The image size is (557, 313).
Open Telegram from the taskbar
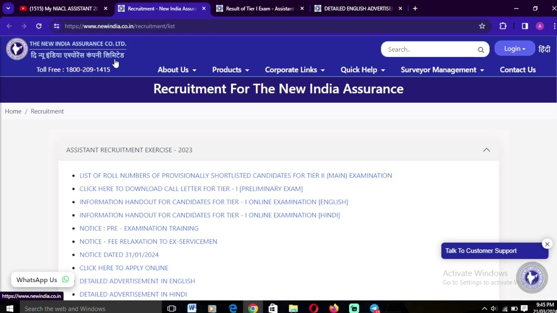(x=374, y=309)
